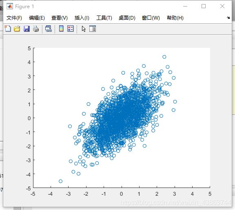235x210 pixels.
Task: Open the 插入(I) menu
Action: 82,18
